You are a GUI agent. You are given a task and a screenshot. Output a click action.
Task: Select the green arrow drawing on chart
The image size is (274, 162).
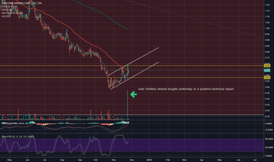pos(133,94)
